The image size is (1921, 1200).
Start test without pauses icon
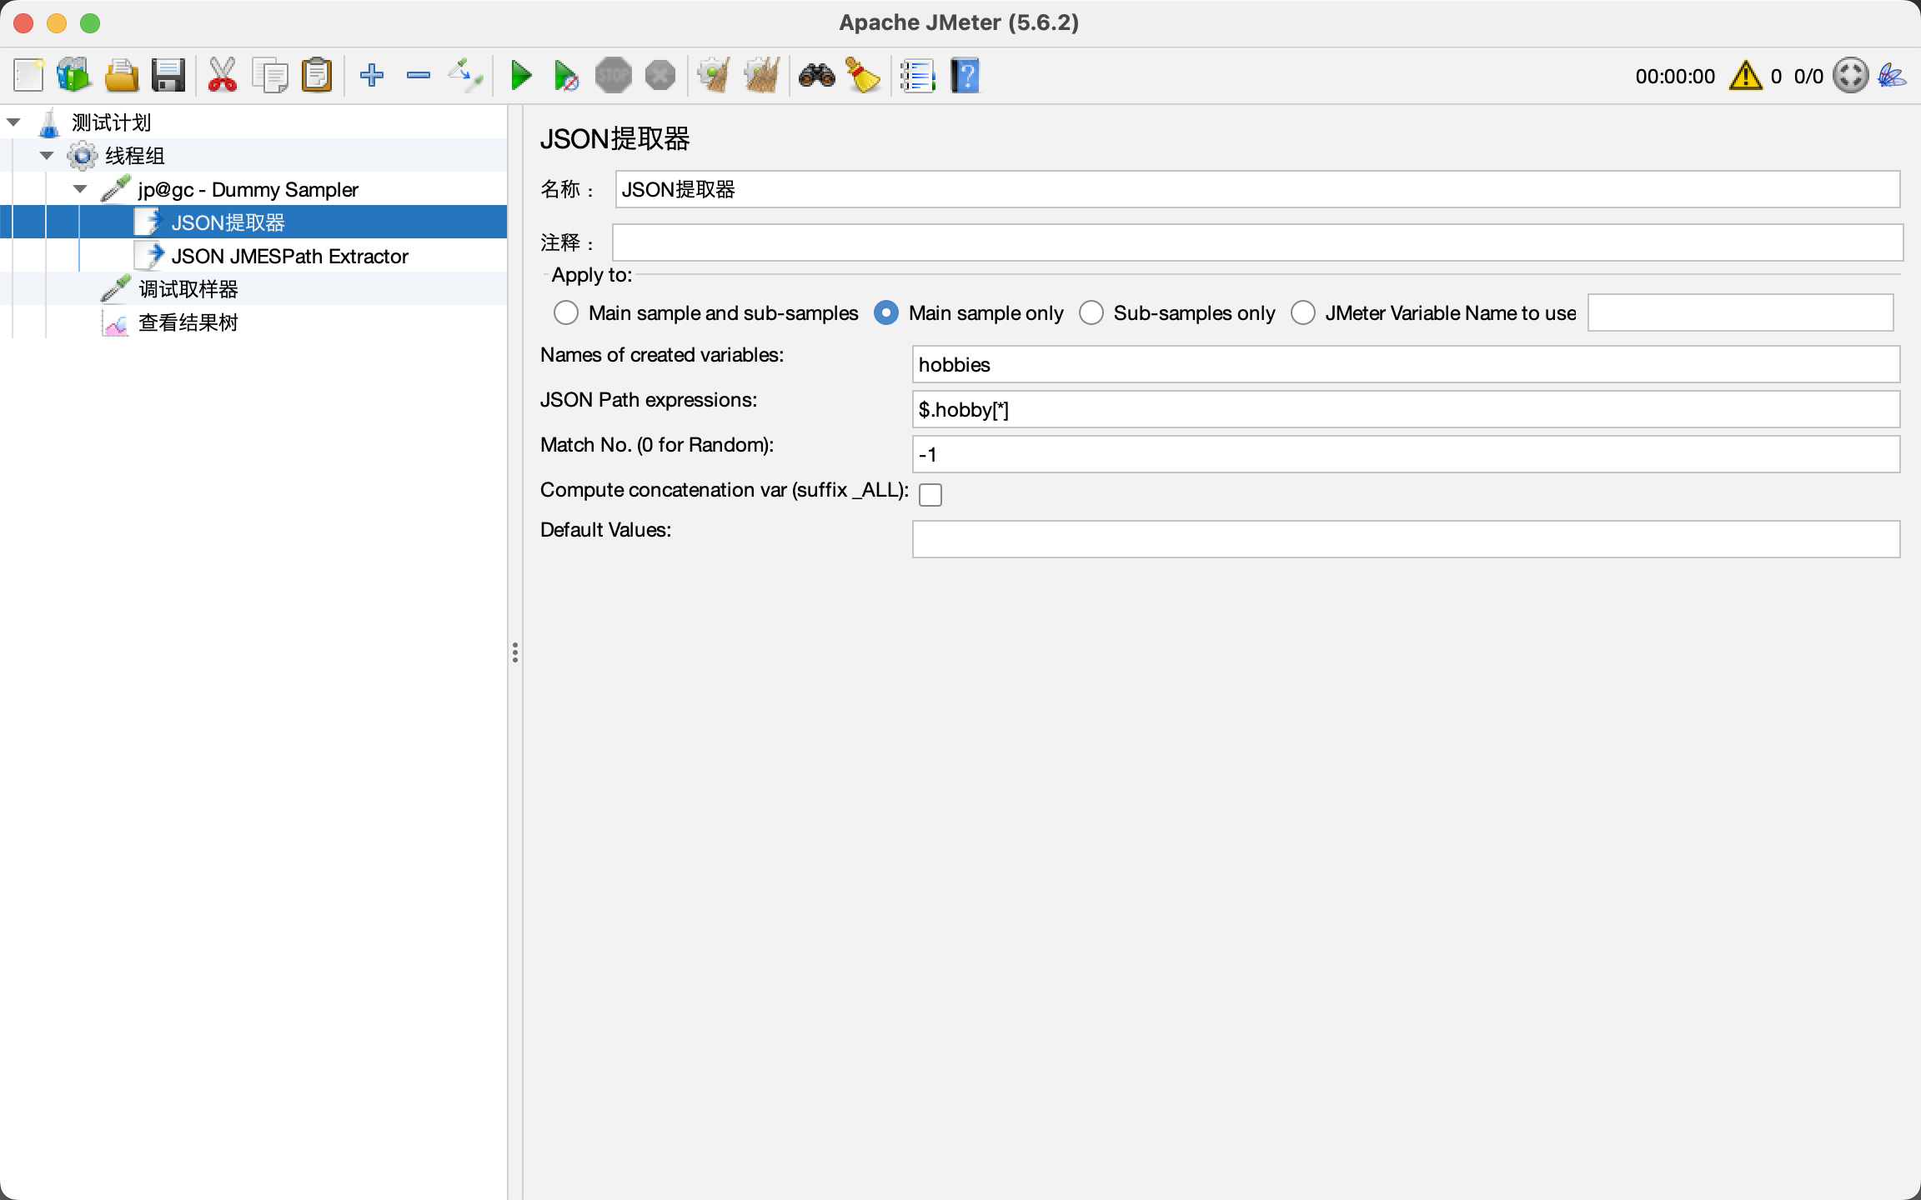[x=566, y=76]
